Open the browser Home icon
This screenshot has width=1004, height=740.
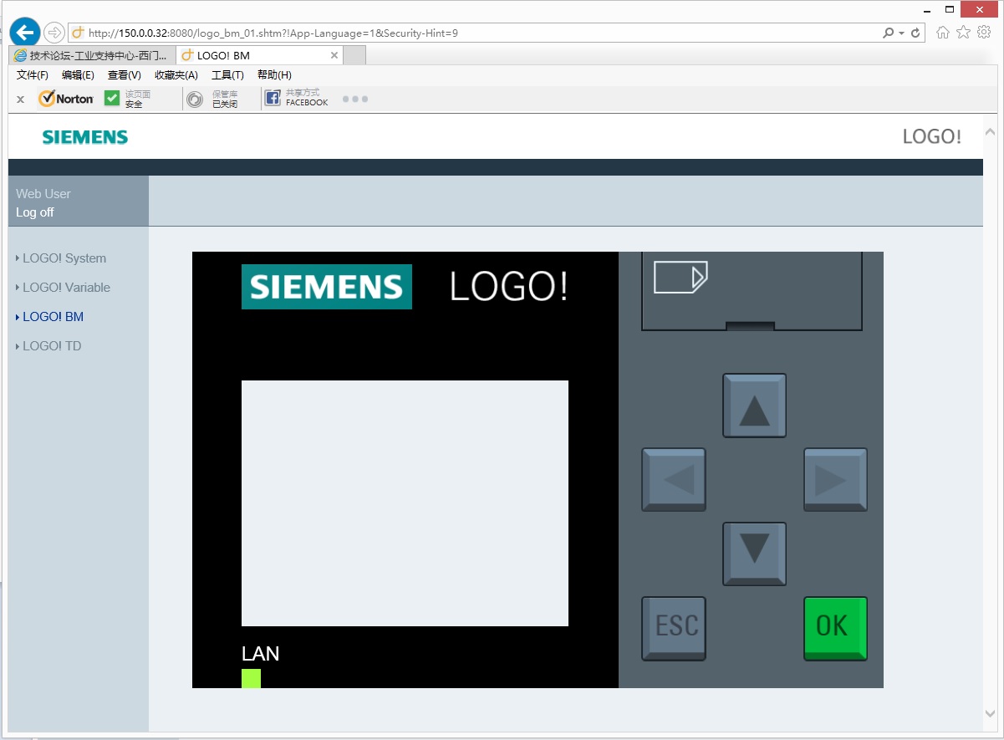point(943,33)
